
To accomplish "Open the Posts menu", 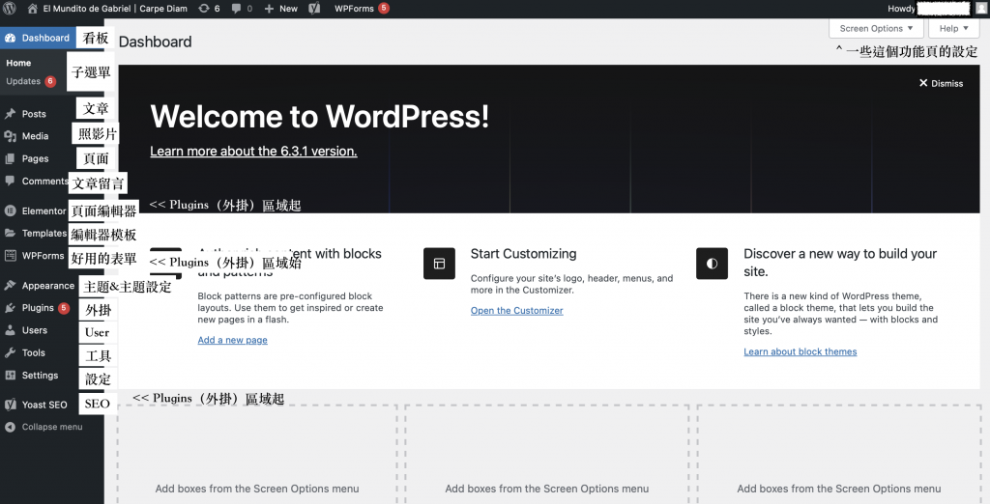I will coord(34,114).
